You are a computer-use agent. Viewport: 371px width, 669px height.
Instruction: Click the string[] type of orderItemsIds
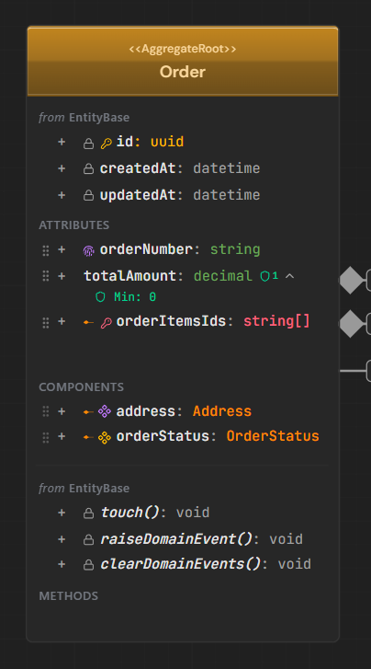tap(276, 321)
